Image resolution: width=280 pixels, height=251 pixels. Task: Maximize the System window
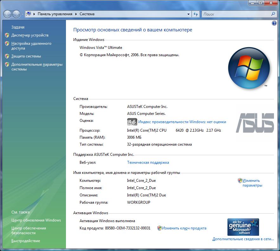point(261,3)
